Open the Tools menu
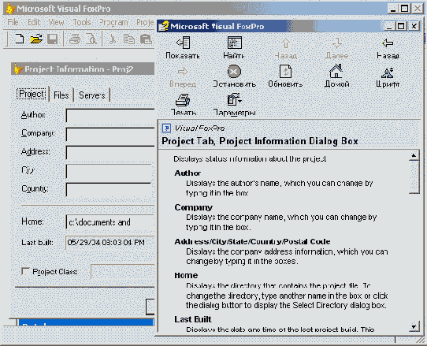Viewport: 427px width, 346px height. point(82,22)
